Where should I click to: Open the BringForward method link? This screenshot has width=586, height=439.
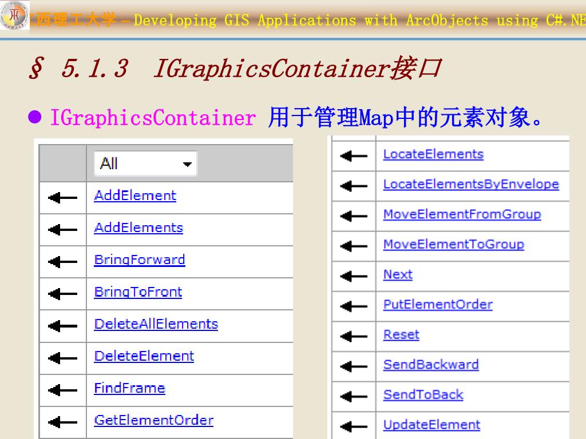click(140, 260)
